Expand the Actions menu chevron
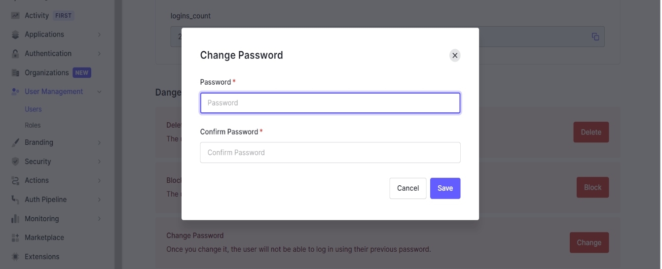The image size is (662, 269). tap(99, 181)
